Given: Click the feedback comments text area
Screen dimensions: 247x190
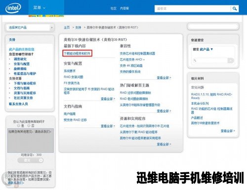Looking at the screenshot, I should 31,141.
